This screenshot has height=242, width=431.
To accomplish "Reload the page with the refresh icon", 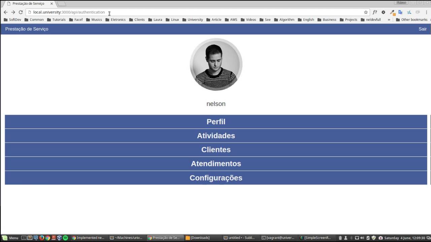I will click(21, 12).
